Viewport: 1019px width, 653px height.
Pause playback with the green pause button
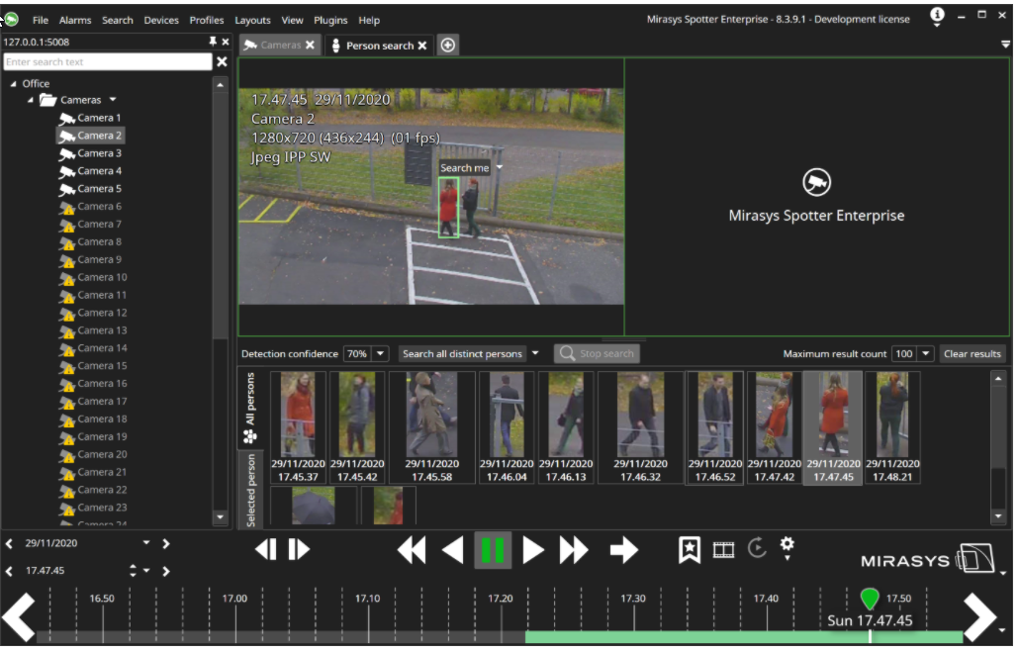492,550
